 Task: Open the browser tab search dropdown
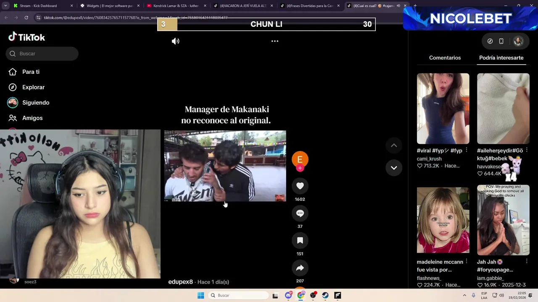click(x=5, y=6)
